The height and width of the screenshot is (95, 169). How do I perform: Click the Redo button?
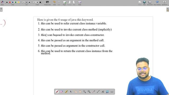(59, 3)
